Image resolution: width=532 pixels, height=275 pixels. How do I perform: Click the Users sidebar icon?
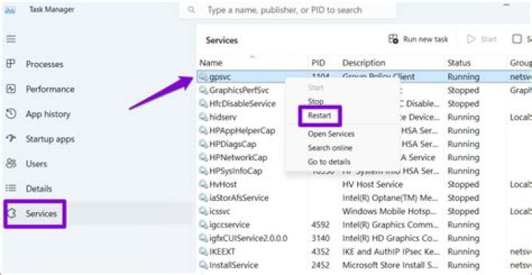click(x=11, y=163)
